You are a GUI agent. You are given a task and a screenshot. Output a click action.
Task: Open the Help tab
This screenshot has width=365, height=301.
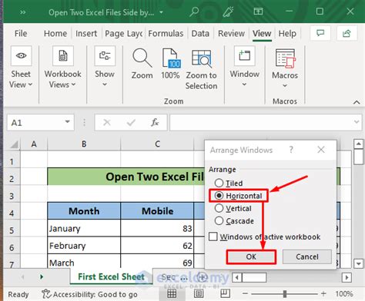point(287,33)
